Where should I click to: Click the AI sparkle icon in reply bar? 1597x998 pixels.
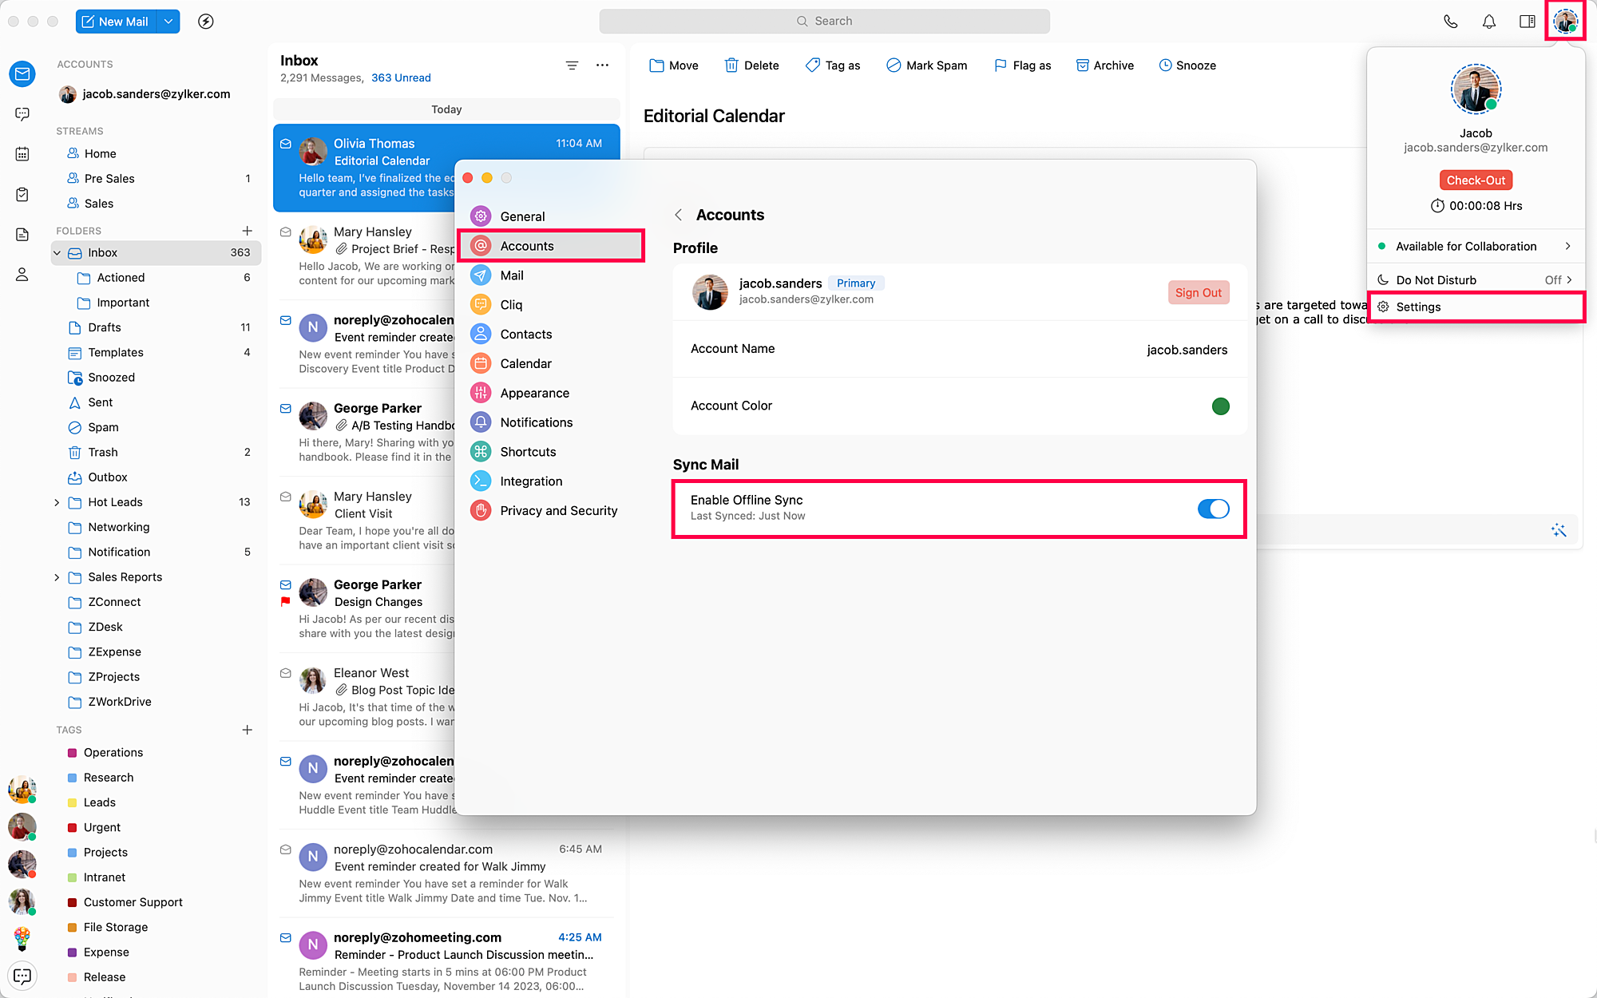point(1558,530)
